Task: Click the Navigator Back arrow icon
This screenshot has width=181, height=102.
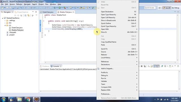Action: point(15,15)
